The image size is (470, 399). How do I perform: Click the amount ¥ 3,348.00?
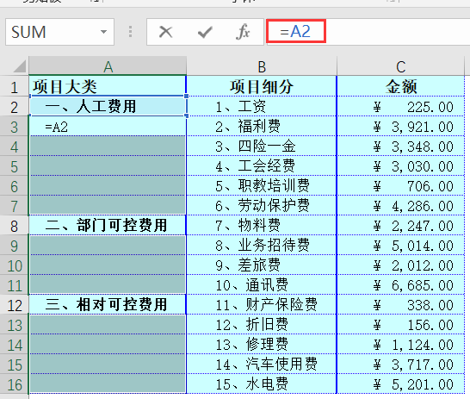pos(400,146)
